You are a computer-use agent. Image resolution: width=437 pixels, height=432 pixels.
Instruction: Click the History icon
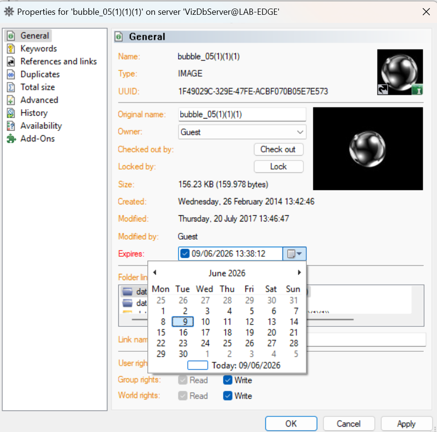[x=11, y=113]
